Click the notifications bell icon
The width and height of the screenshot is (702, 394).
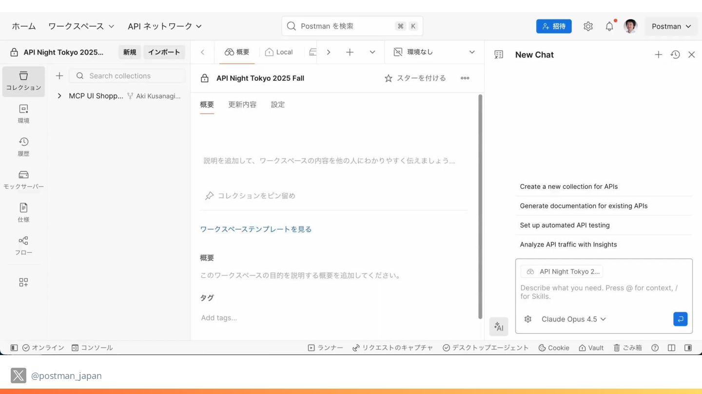[609, 27]
